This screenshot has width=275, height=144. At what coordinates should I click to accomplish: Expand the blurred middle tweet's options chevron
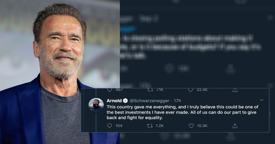click(269, 18)
